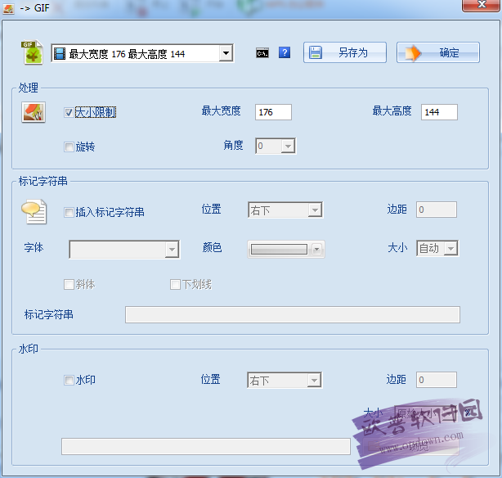This screenshot has height=478, width=502.
Task: Click the 角度 label
Action: click(x=233, y=145)
